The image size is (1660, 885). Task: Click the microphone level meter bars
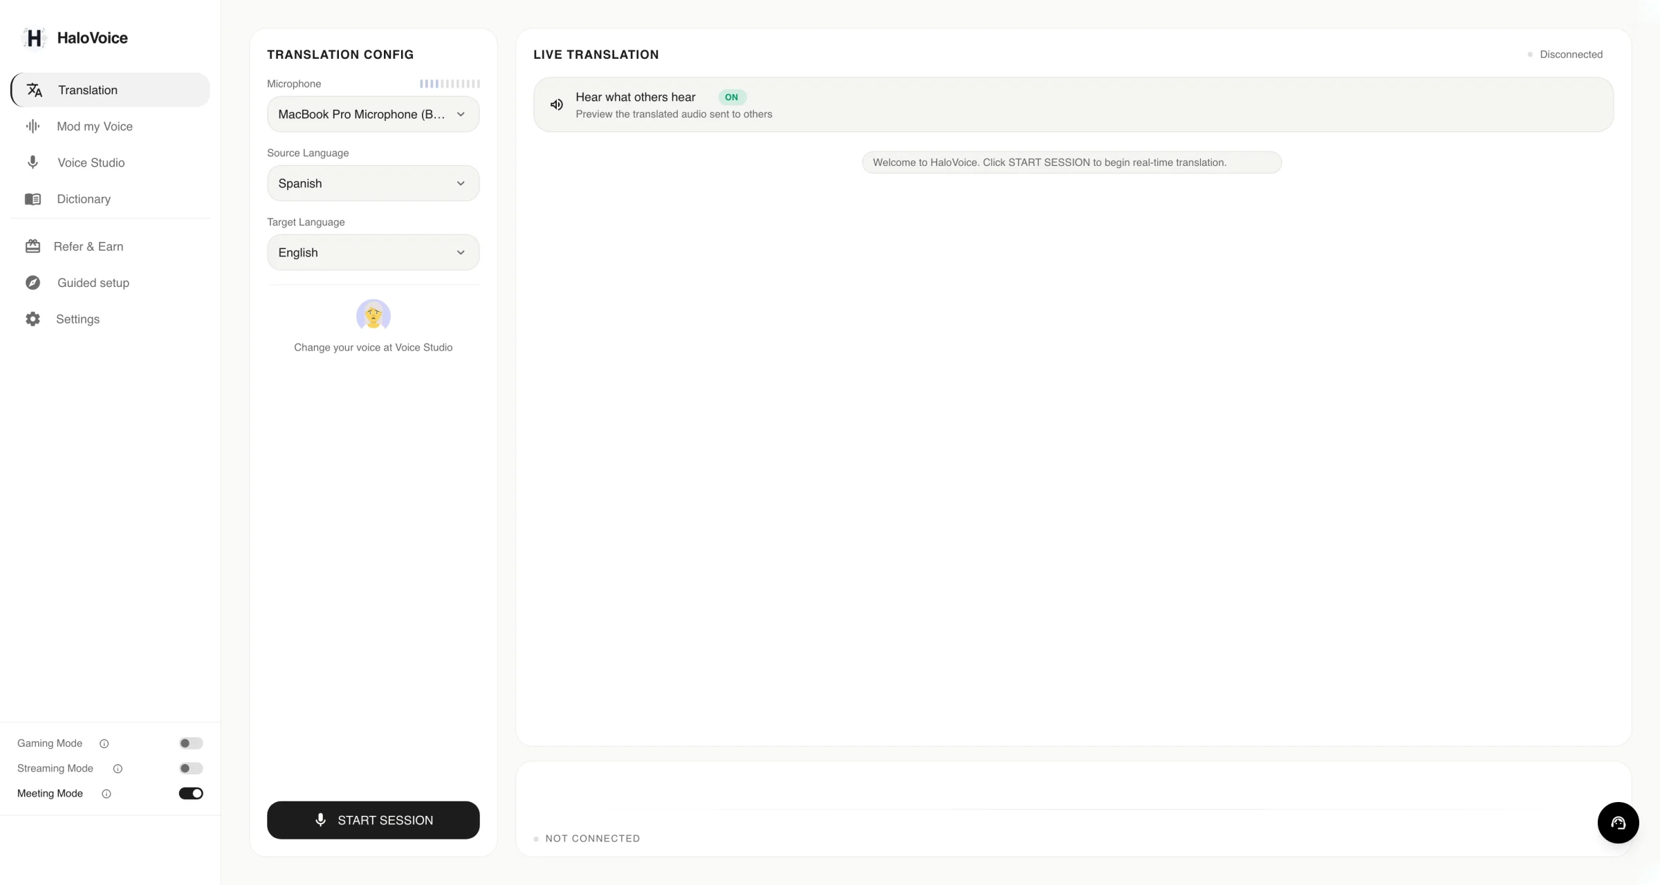tap(450, 84)
